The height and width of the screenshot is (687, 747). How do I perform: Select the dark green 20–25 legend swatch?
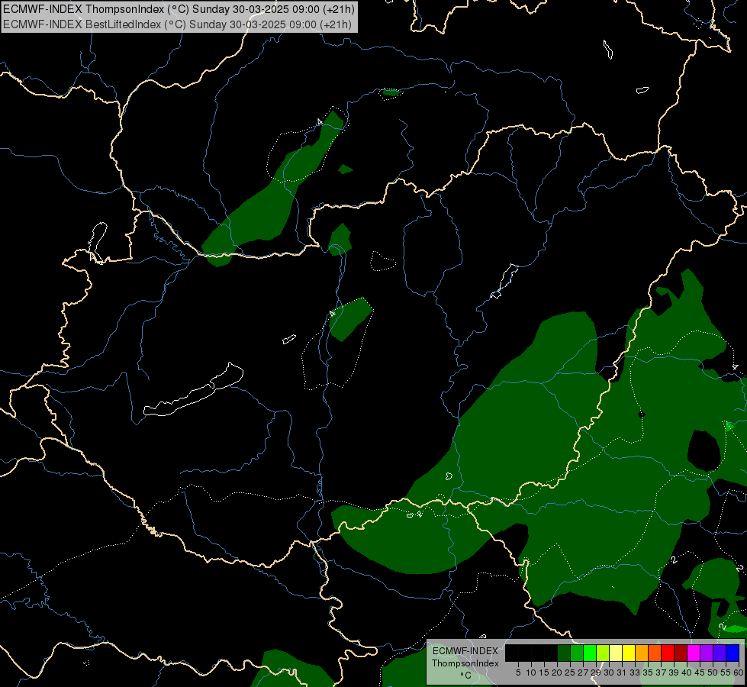564,653
